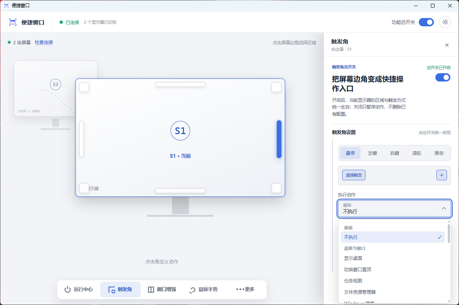
Task: Select the top edge zone of S1
Action: pos(180,85)
